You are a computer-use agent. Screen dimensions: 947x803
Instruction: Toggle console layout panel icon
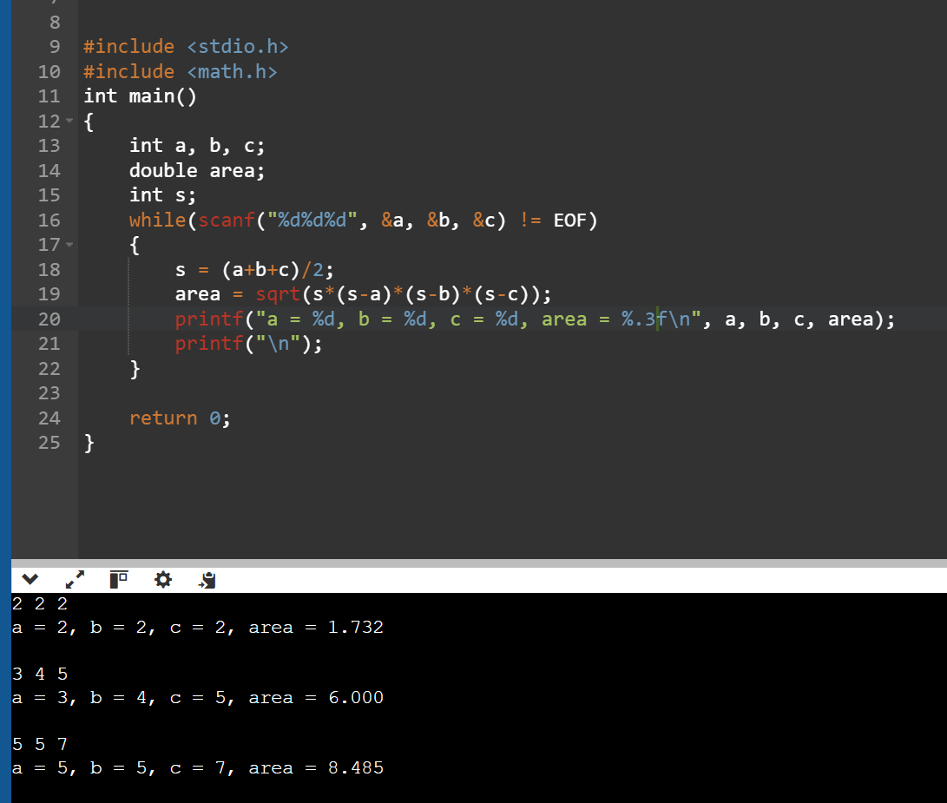(x=119, y=580)
